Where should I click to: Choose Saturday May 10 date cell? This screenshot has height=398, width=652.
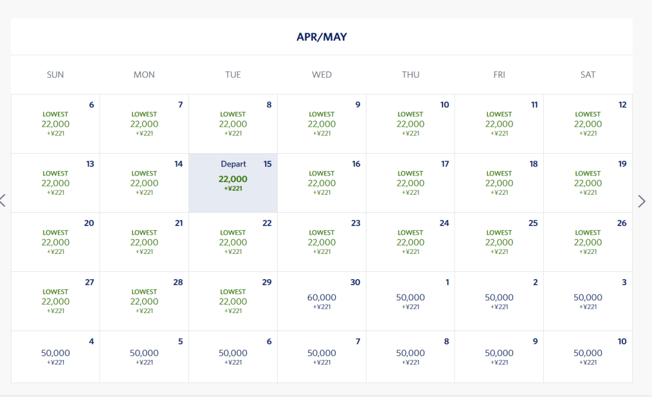click(588, 357)
